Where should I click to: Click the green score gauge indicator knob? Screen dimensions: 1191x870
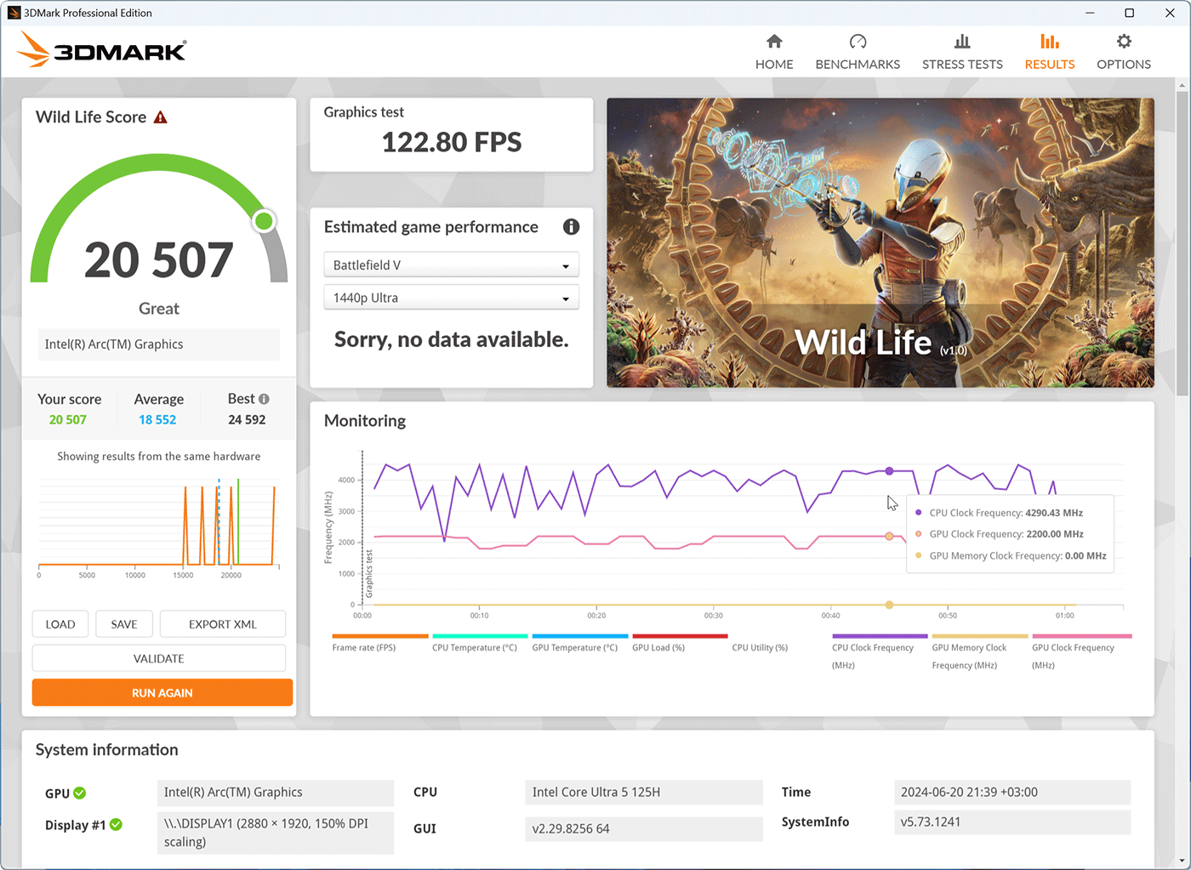coord(265,221)
